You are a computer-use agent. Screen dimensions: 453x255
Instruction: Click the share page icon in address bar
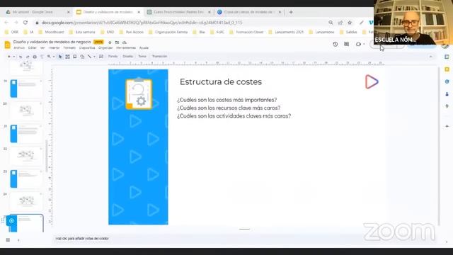point(340,23)
